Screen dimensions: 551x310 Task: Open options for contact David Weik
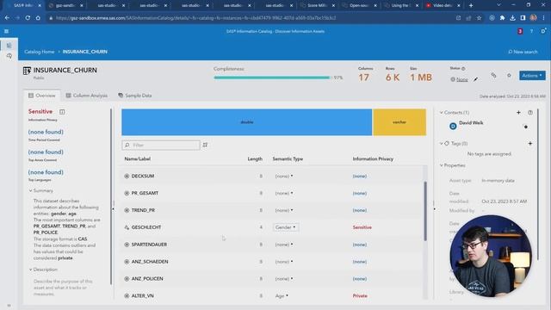[x=526, y=127]
